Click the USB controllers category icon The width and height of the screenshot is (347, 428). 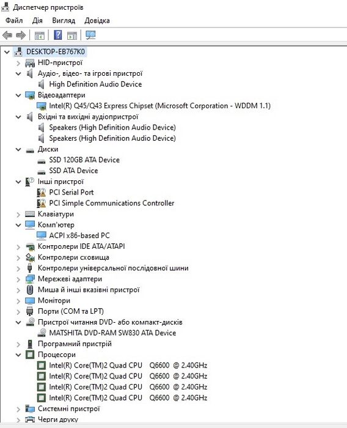pos(30,268)
